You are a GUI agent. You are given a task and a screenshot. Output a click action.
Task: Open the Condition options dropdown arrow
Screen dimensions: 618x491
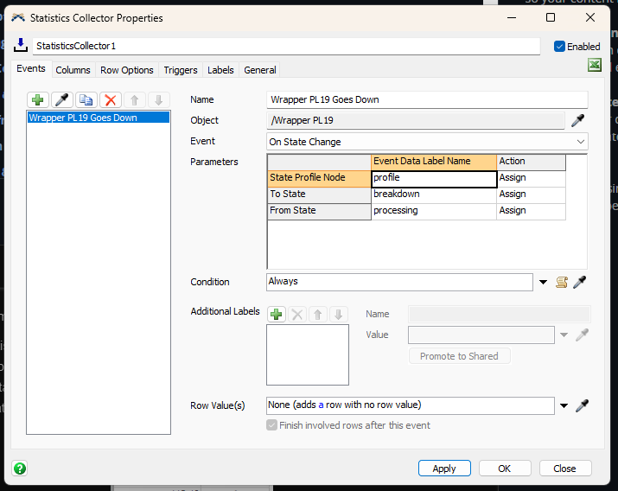click(x=544, y=283)
